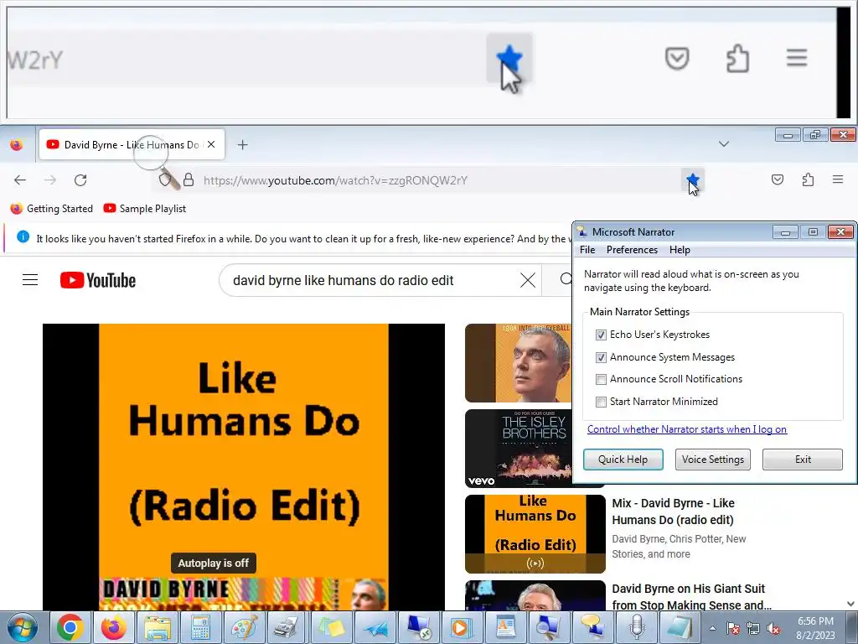Open Paint from the taskbar
Screen dimensions: 858x644
pos(244,627)
